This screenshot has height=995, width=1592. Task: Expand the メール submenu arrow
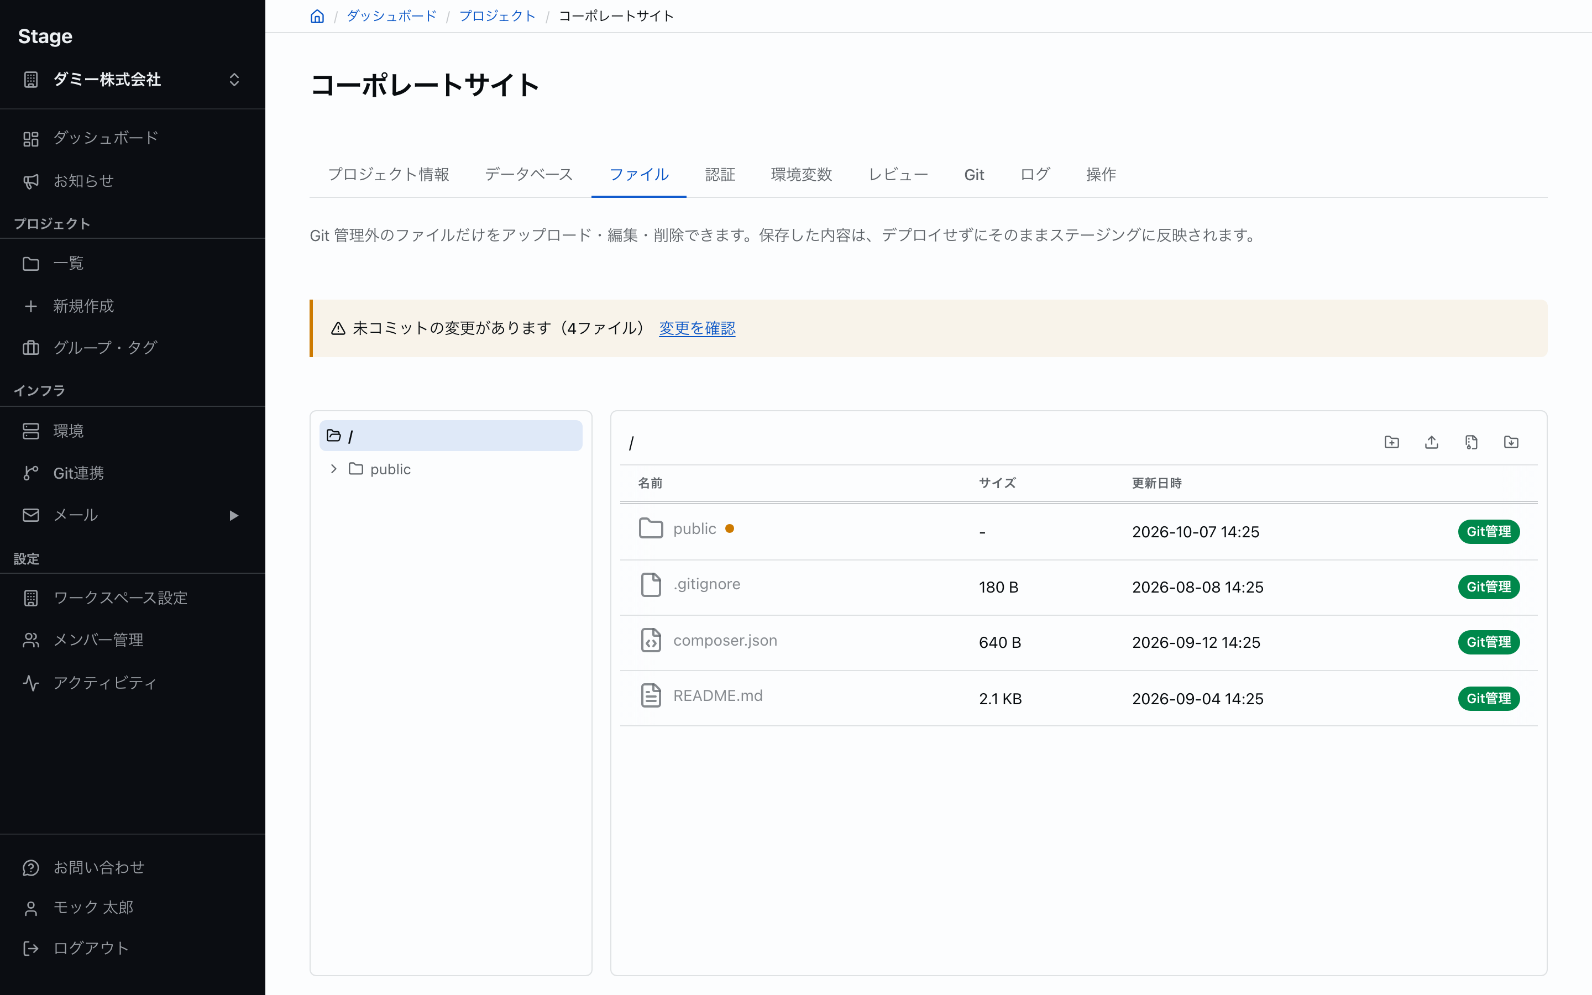[233, 515]
